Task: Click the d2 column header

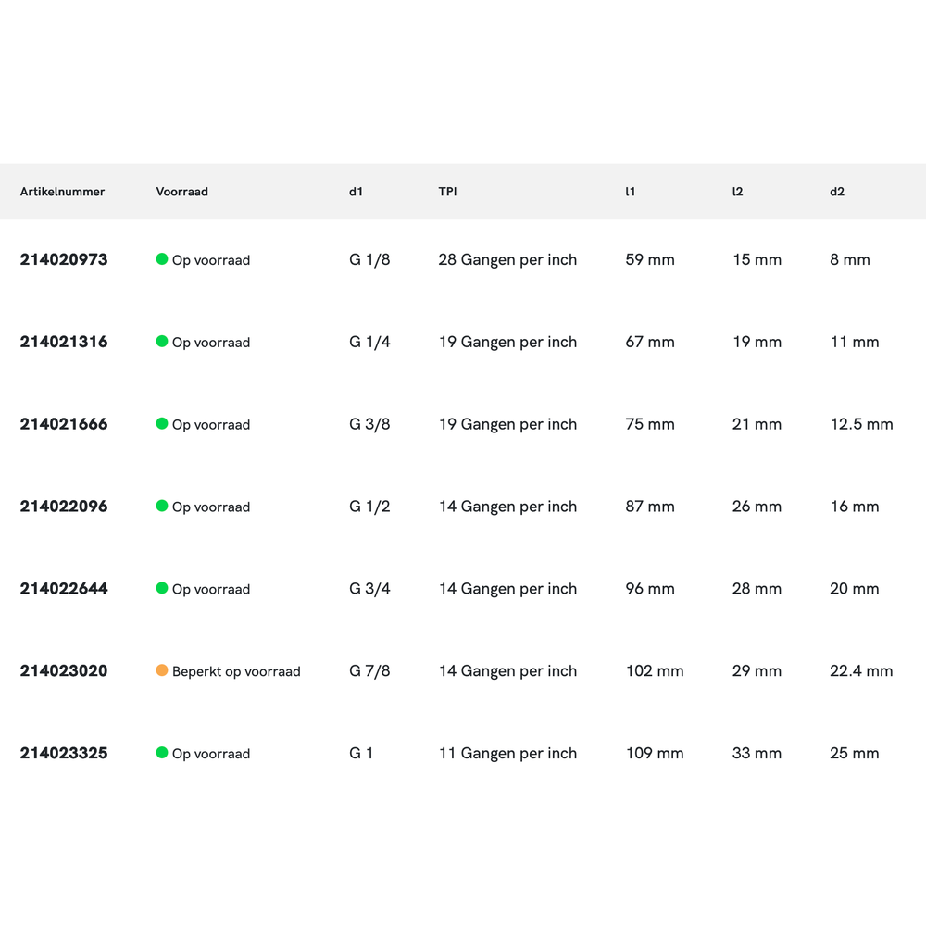Action: 837,192
